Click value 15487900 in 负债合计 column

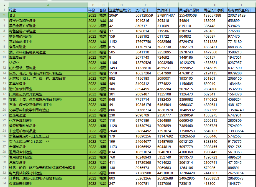(x=168, y=141)
